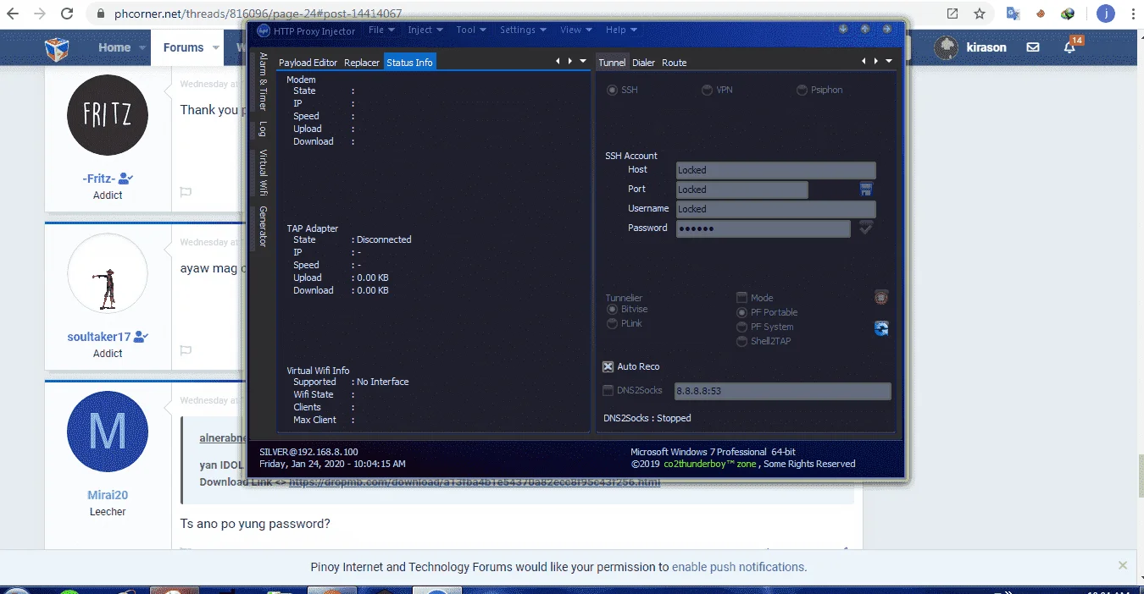Open the Inject dropdown menu
The image size is (1144, 594).
(425, 30)
